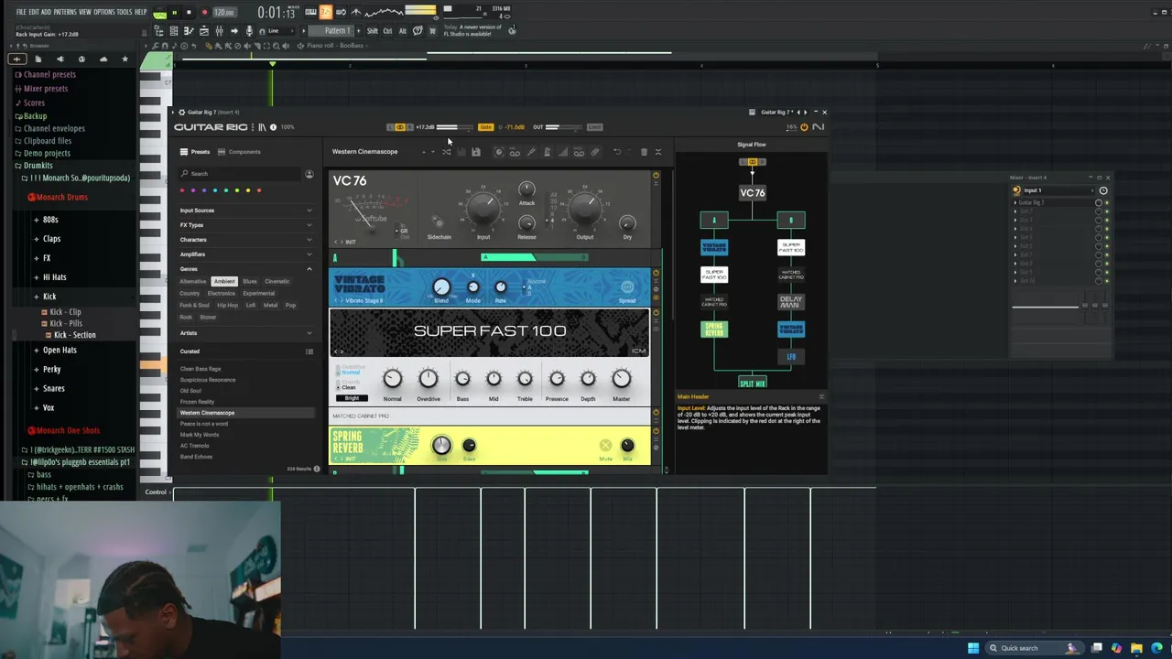Image resolution: width=1172 pixels, height=659 pixels.
Task: Open the metronome icon in Guitar Rig toolbar
Action: 547,152
